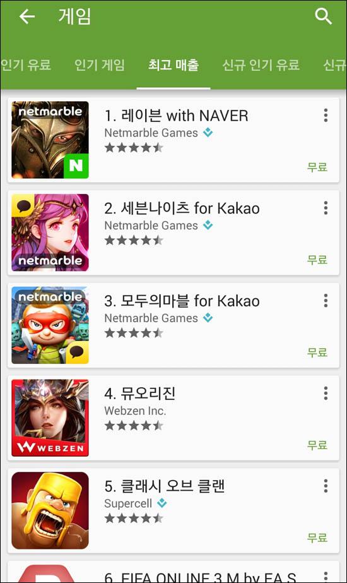
Task: Open overflow menu for 뮤오리진
Action: coord(326,393)
